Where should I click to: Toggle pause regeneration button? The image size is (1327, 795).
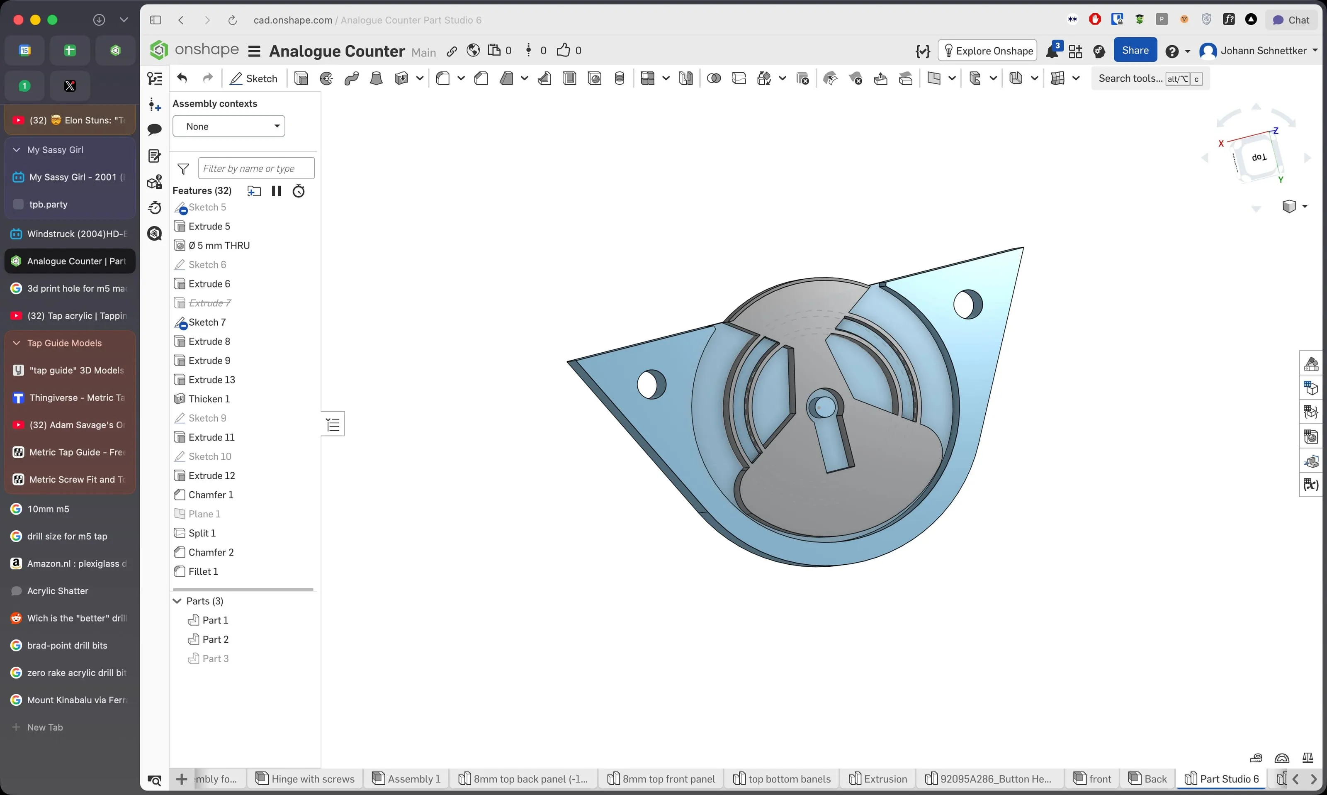coord(276,191)
